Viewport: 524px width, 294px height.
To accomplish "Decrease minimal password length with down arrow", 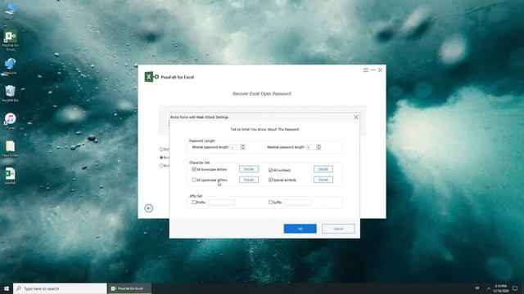I will point(243,149).
